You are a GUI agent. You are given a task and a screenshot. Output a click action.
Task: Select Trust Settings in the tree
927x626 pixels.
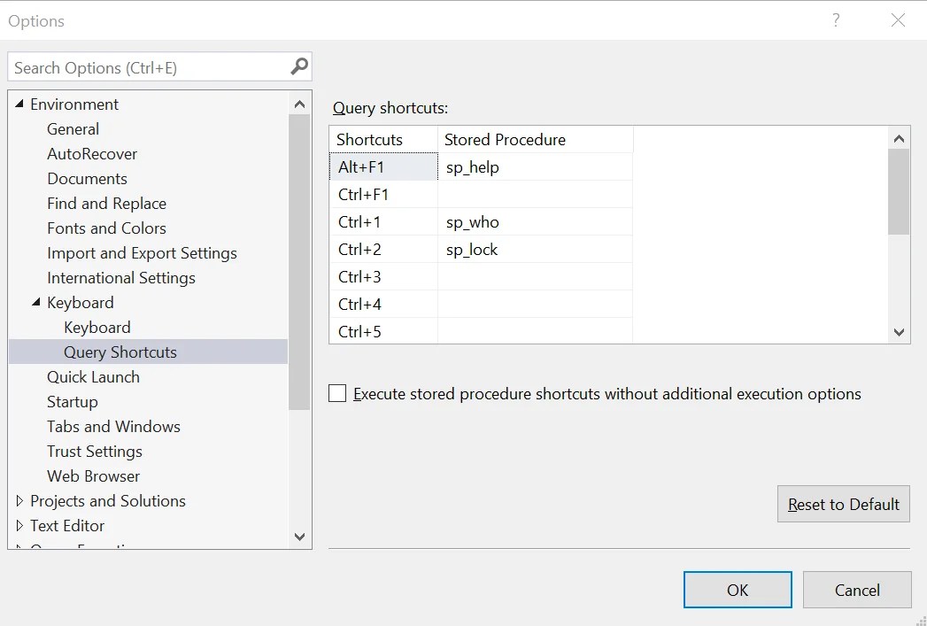[94, 451]
